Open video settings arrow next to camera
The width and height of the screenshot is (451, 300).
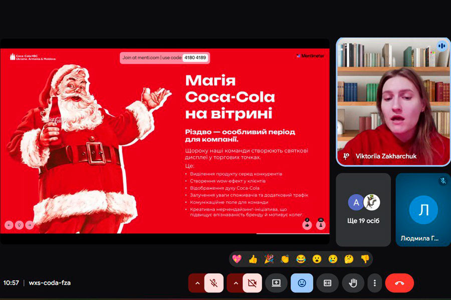coord(236,283)
